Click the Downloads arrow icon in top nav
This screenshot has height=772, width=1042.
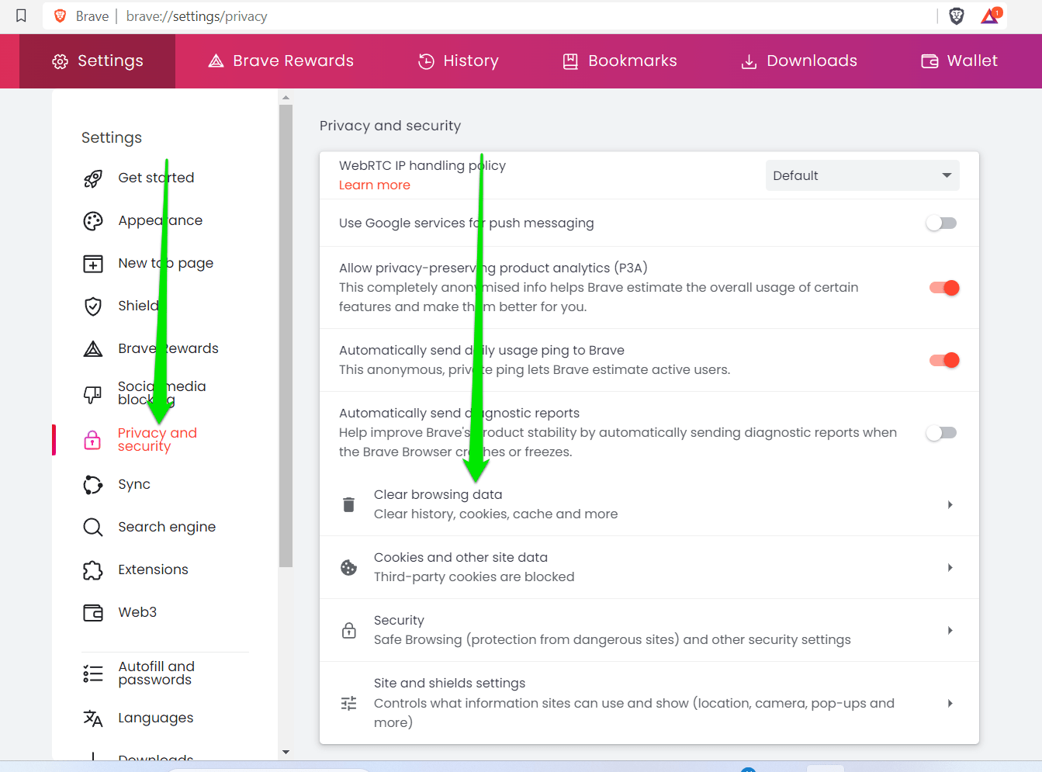tap(749, 61)
